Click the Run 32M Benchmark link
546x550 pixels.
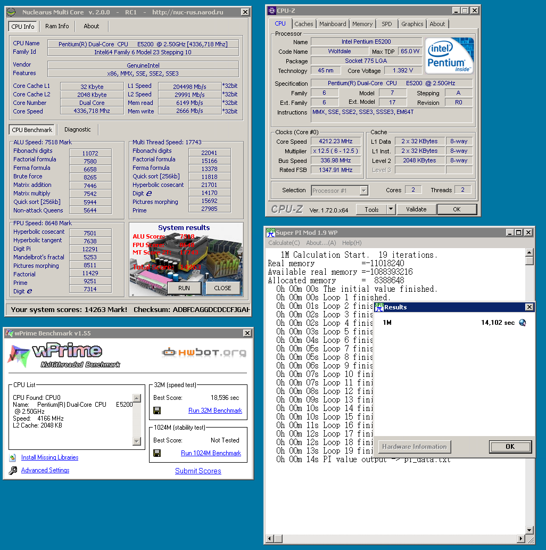click(x=215, y=411)
